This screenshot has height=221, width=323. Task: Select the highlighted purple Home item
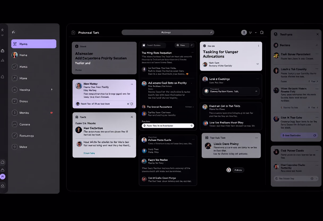click(34, 44)
